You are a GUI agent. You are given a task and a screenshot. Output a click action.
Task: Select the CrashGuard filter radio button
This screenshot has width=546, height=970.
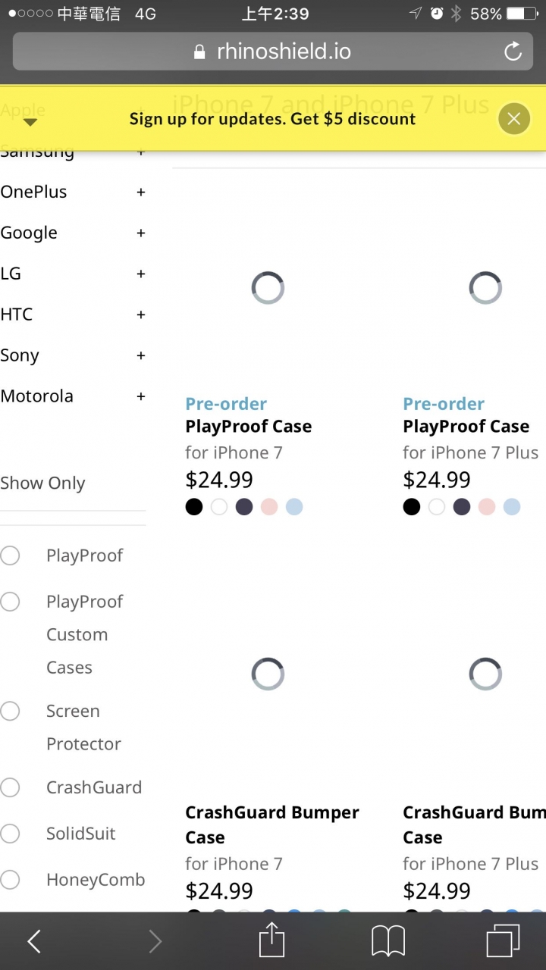pyautogui.click(x=10, y=787)
